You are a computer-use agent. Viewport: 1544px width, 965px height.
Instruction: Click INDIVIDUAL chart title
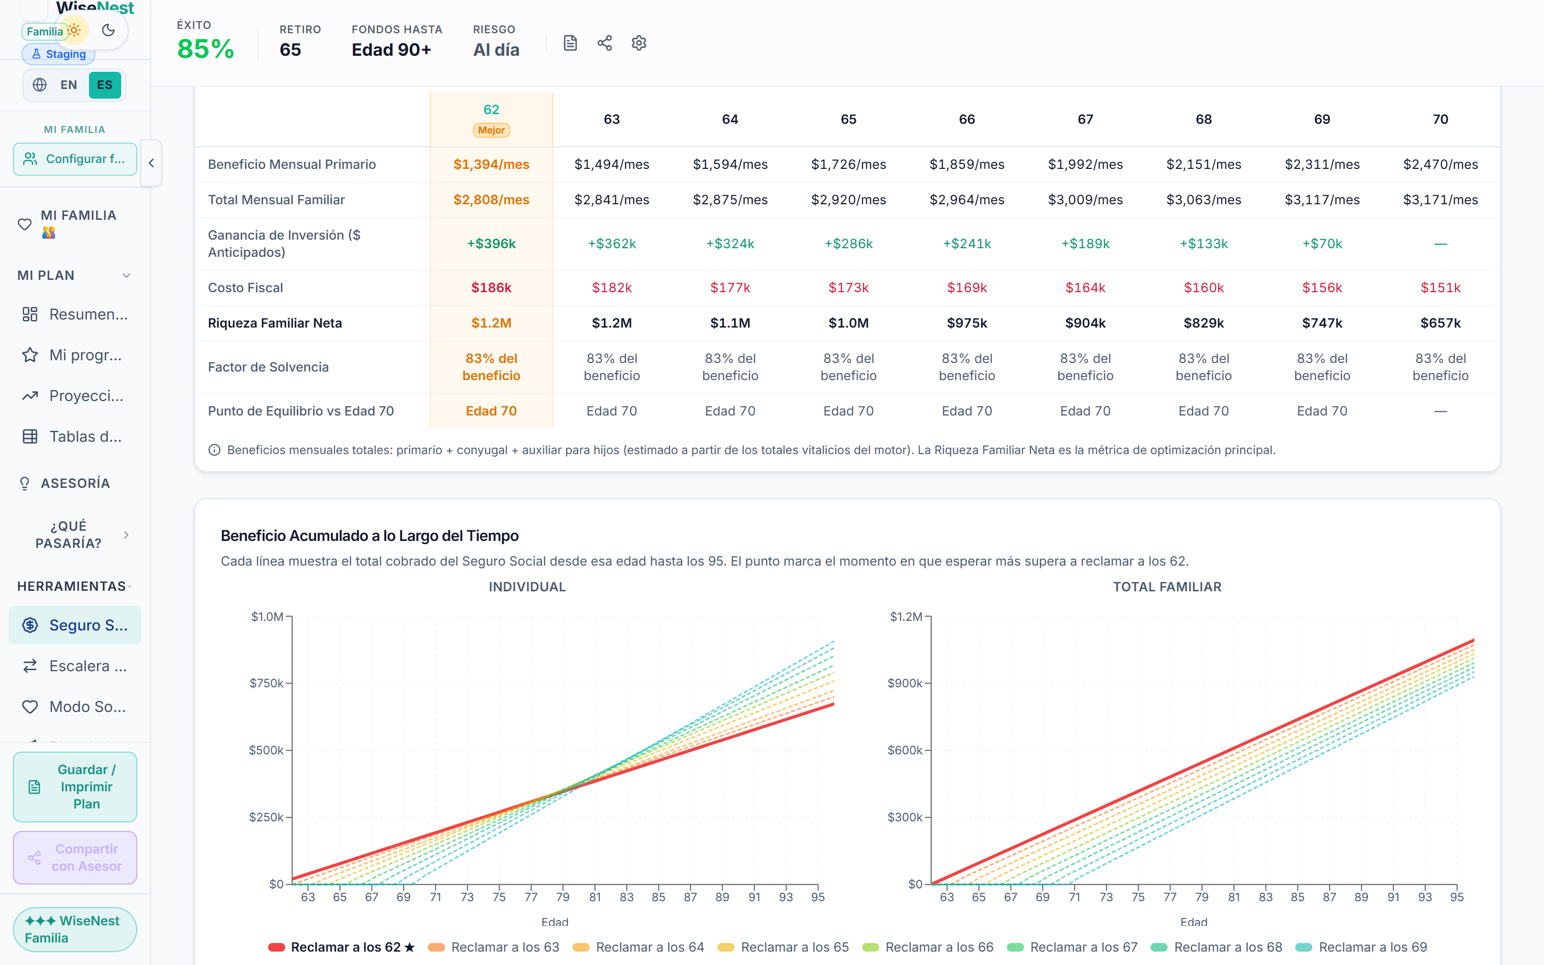tap(527, 587)
